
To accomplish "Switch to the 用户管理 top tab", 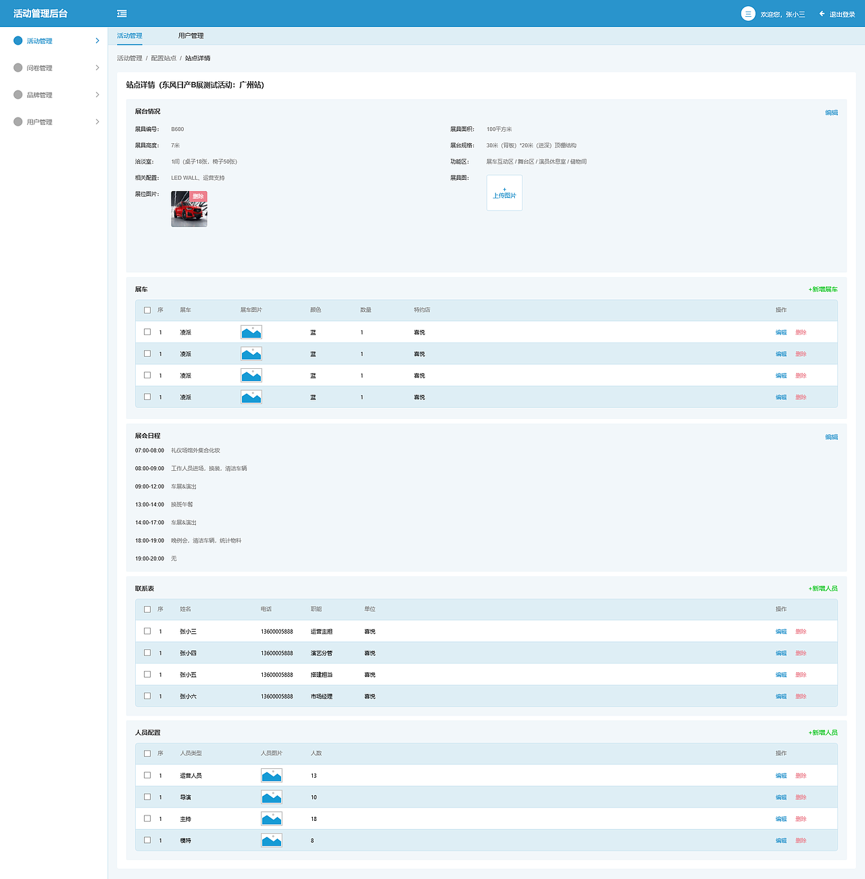I will coord(191,36).
